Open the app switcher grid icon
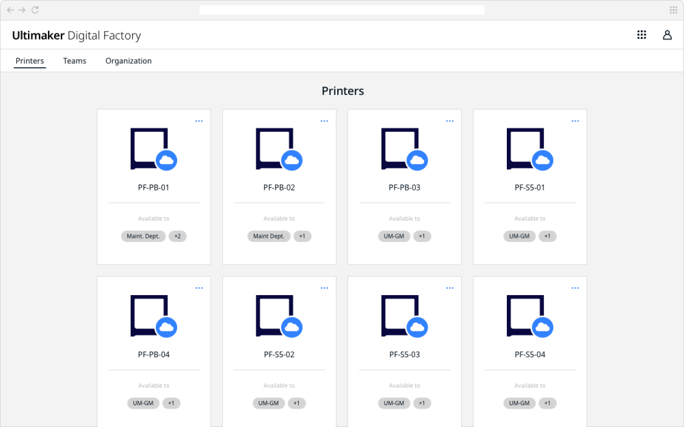 [642, 35]
